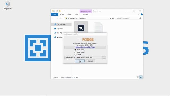
Task: Select Quick access in navigation pane
Action: click(61, 24)
